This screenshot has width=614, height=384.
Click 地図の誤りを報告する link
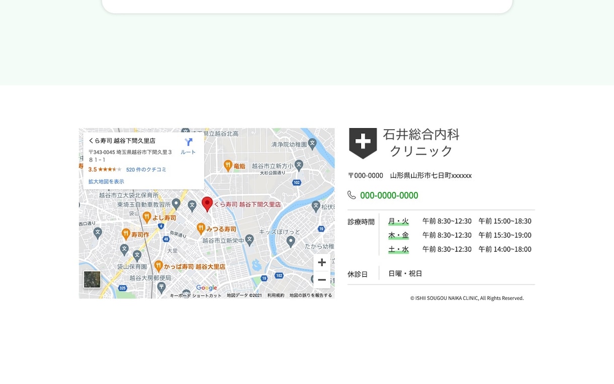[x=311, y=295]
